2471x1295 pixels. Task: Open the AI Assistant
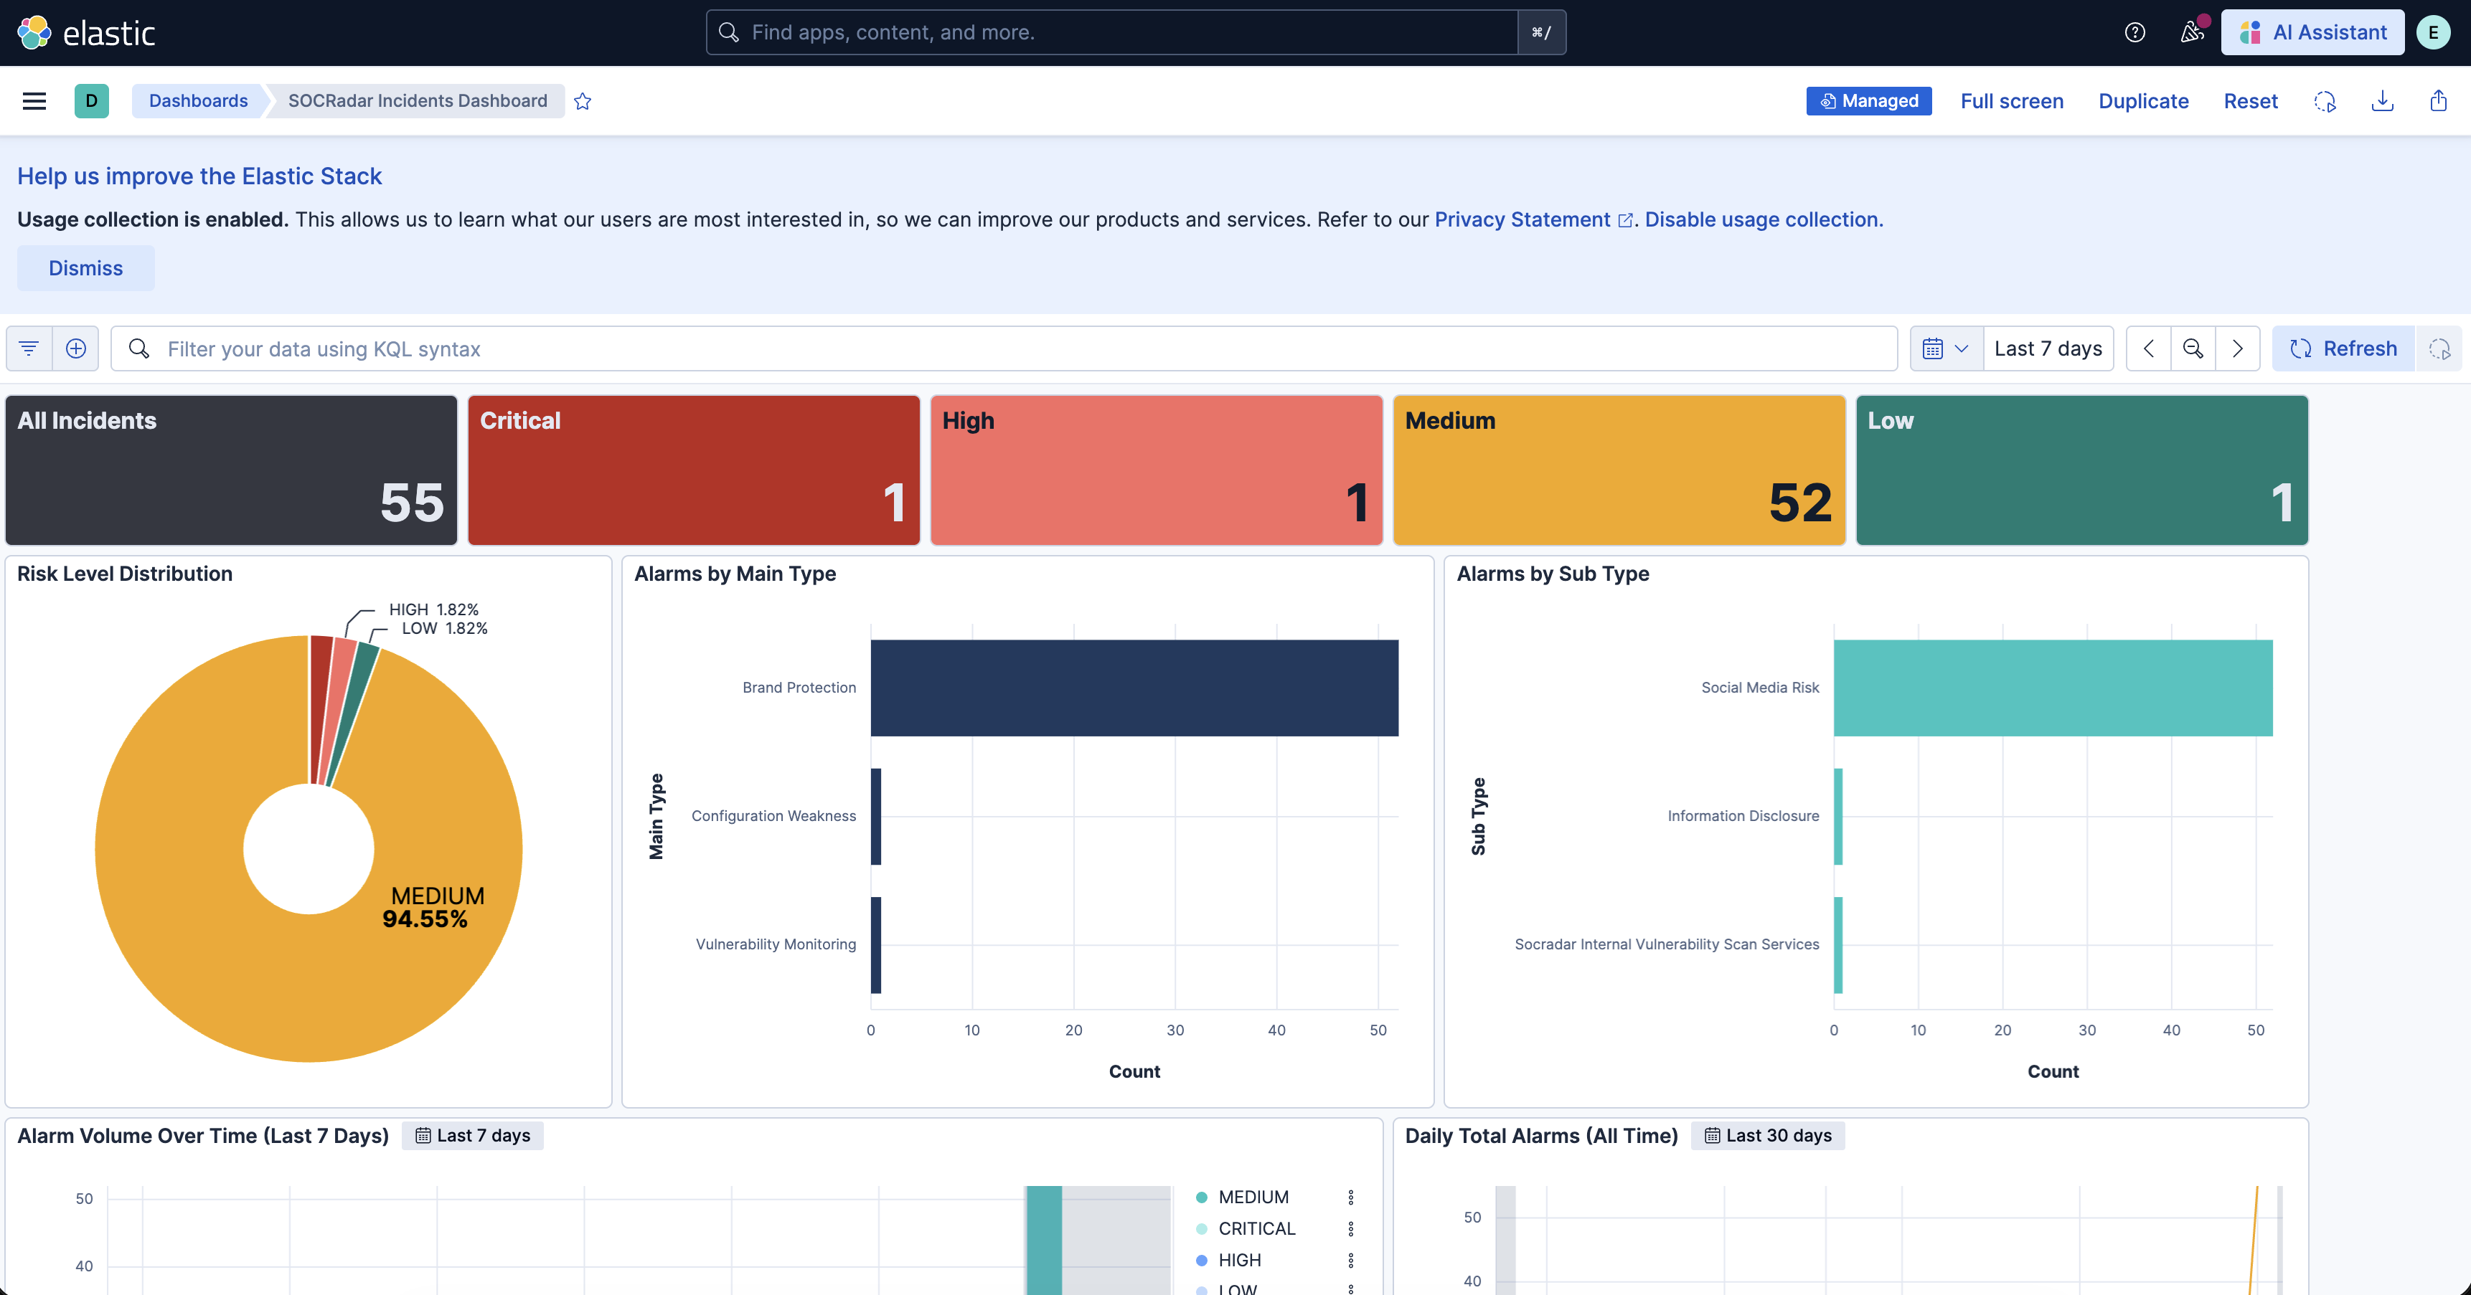click(x=2312, y=32)
